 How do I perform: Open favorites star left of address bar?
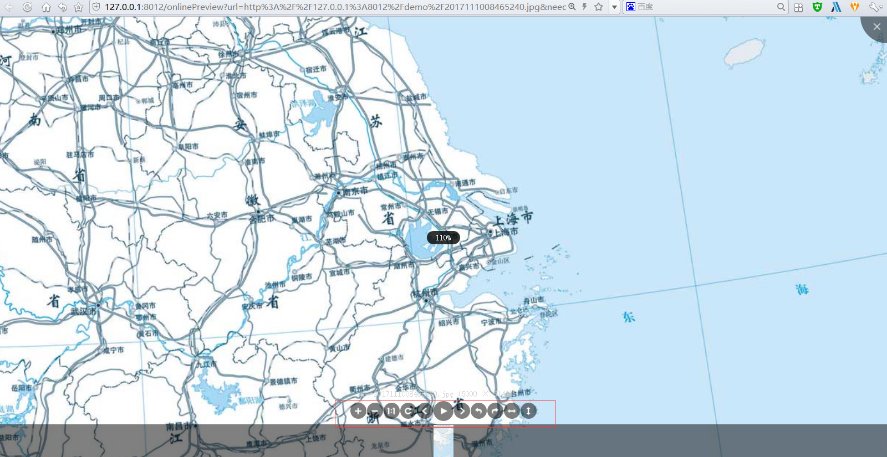click(x=79, y=7)
